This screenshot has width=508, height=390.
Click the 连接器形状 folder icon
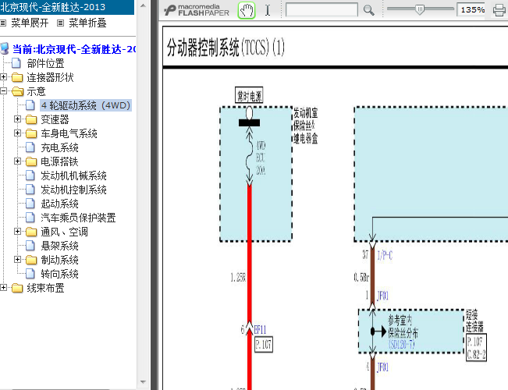pyautogui.click(x=17, y=77)
